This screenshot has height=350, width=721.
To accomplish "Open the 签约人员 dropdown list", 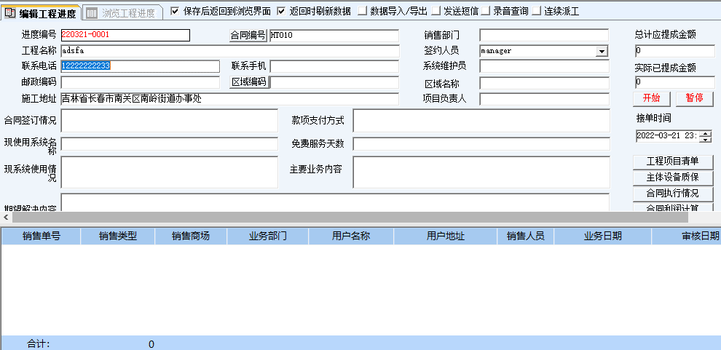I will 602,51.
